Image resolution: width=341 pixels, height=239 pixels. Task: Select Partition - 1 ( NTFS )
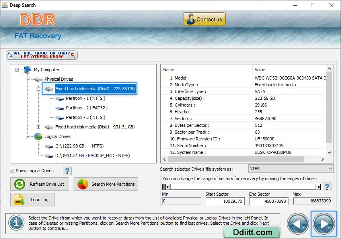click(86, 98)
